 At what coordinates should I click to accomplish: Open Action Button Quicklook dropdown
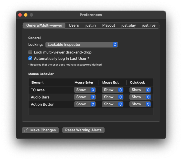[140, 104]
